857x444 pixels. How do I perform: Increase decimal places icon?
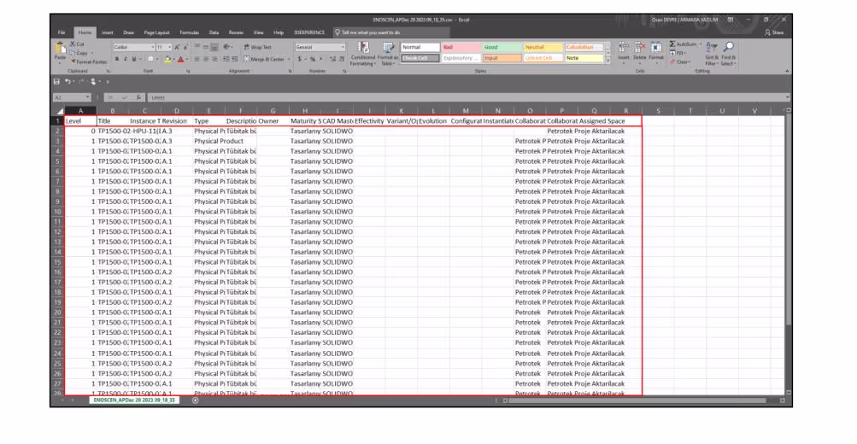click(x=332, y=59)
